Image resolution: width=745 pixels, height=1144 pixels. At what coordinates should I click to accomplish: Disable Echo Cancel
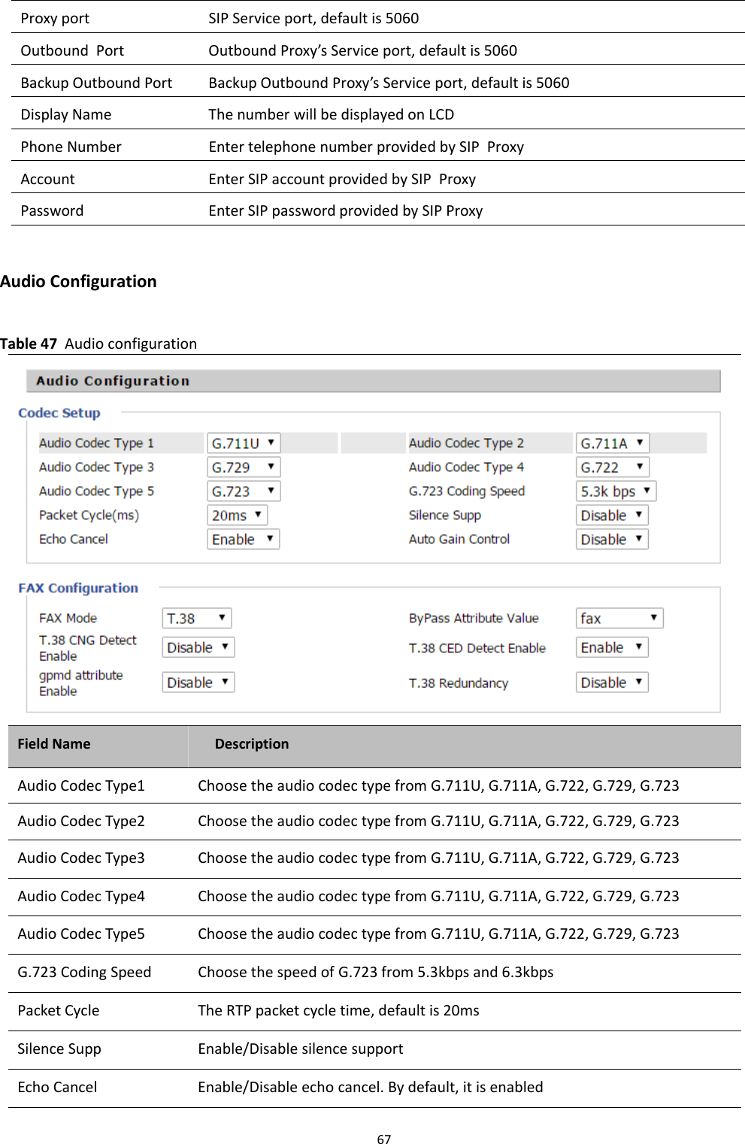pos(242,539)
